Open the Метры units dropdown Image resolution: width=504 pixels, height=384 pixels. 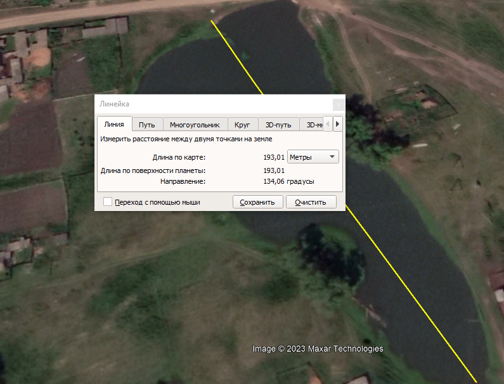coord(313,157)
